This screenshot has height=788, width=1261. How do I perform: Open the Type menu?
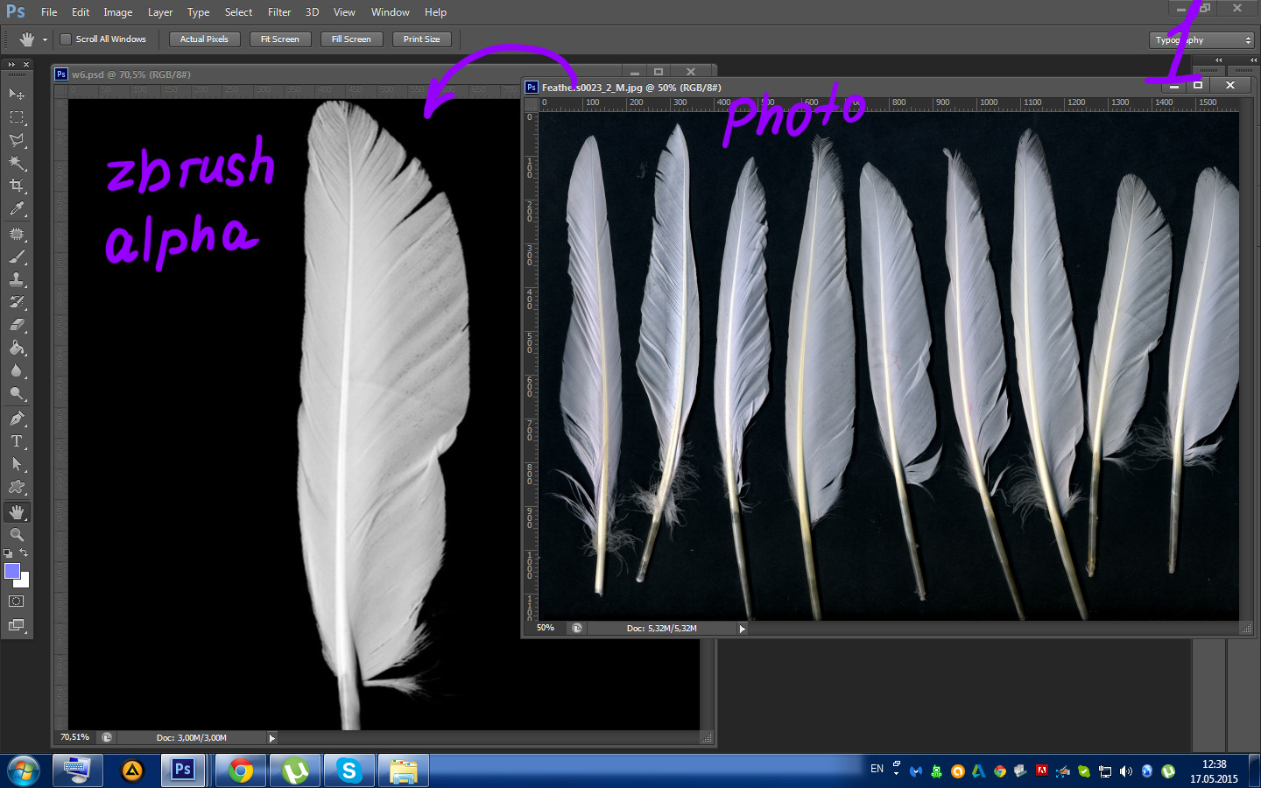pyautogui.click(x=198, y=12)
